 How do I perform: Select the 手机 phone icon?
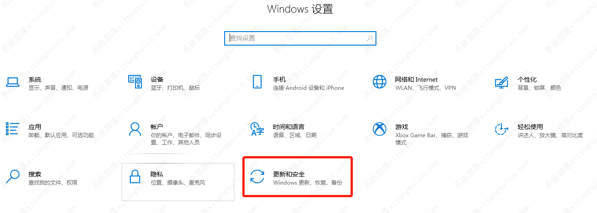(x=257, y=82)
